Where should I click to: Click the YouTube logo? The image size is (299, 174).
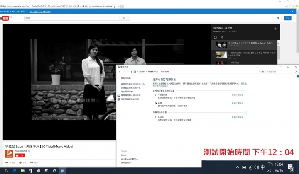(x=5, y=18)
